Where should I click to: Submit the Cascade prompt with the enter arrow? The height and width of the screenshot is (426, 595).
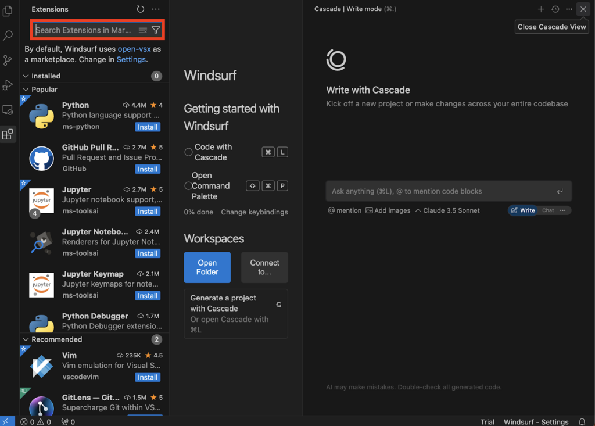560,191
